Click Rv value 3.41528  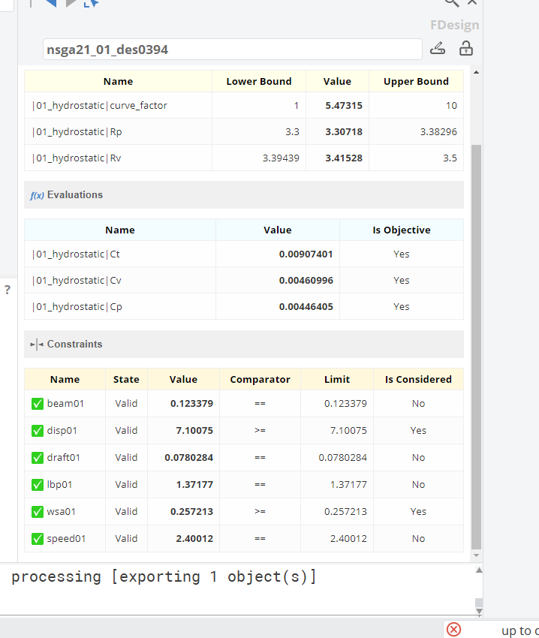click(344, 158)
